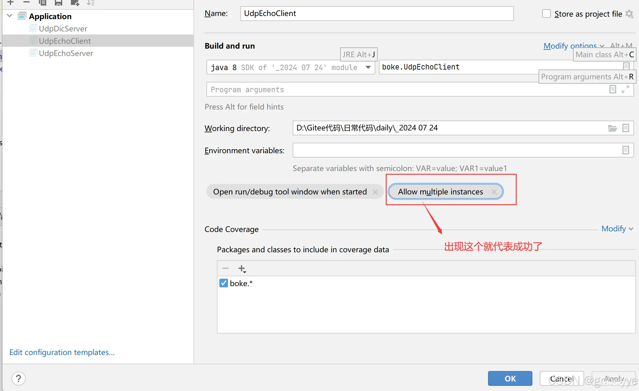639x391 pixels.
Task: Create new folder icon in toolbar
Action: coord(75,2)
